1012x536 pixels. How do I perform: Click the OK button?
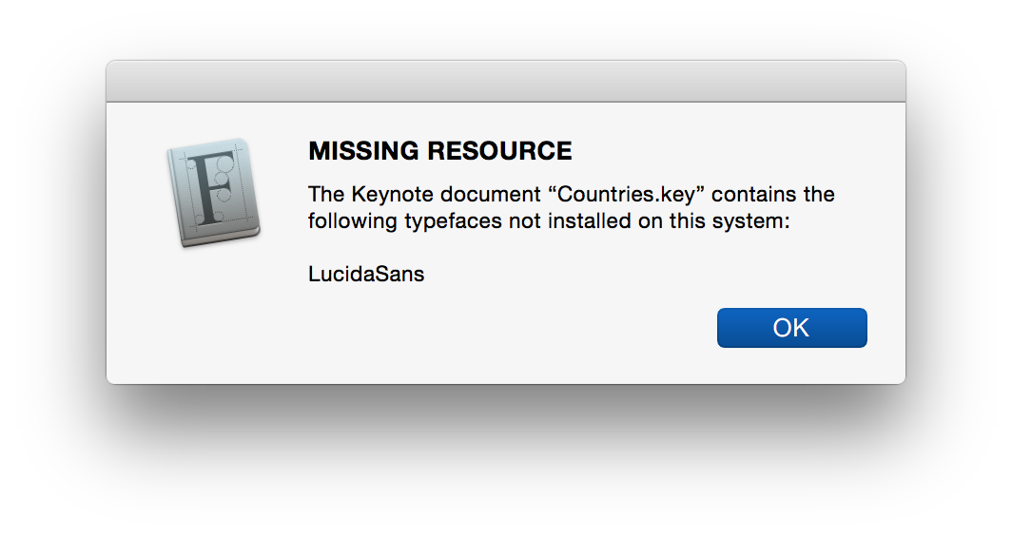(x=792, y=328)
